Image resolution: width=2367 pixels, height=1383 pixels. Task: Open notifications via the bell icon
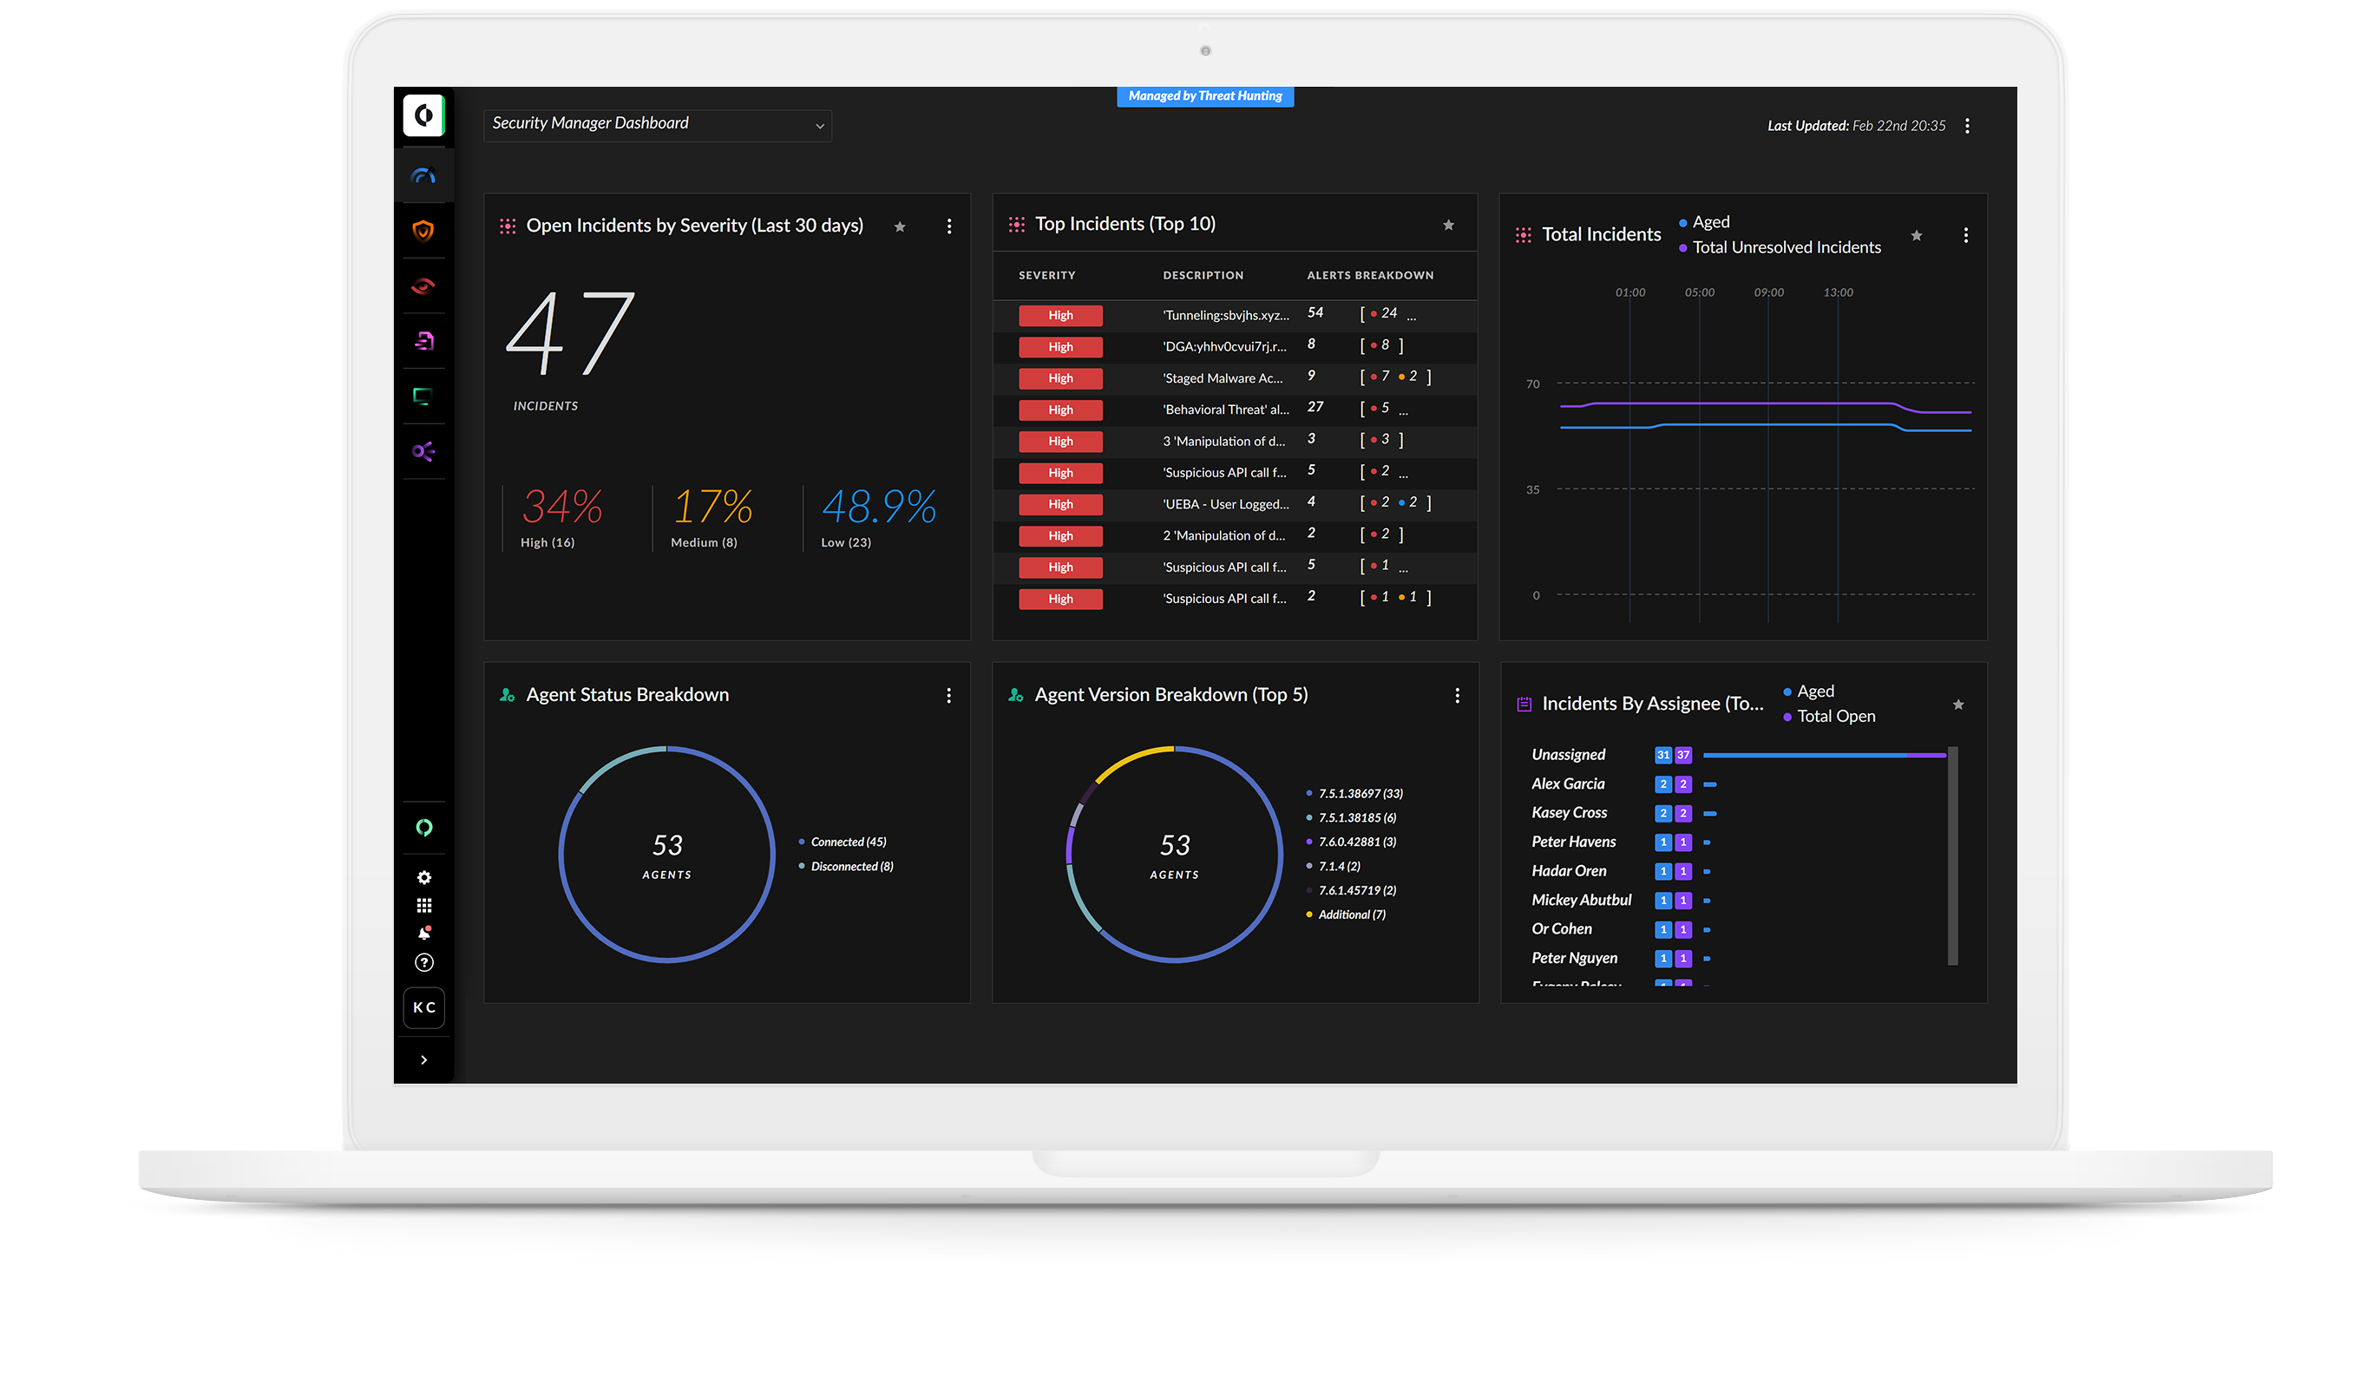423,932
